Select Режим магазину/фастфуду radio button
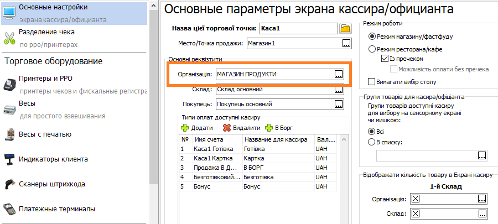Screen dimensions: 498x224 372,37
